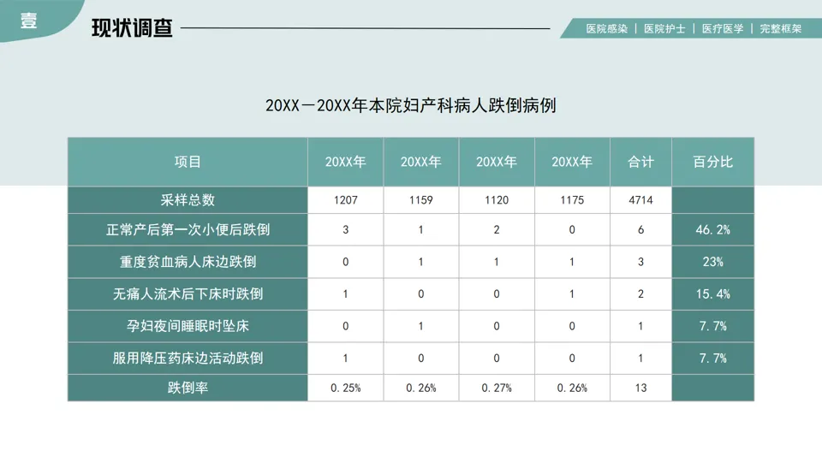Click the cell containing 1159
The width and height of the screenshot is (822, 462).
pos(421,200)
